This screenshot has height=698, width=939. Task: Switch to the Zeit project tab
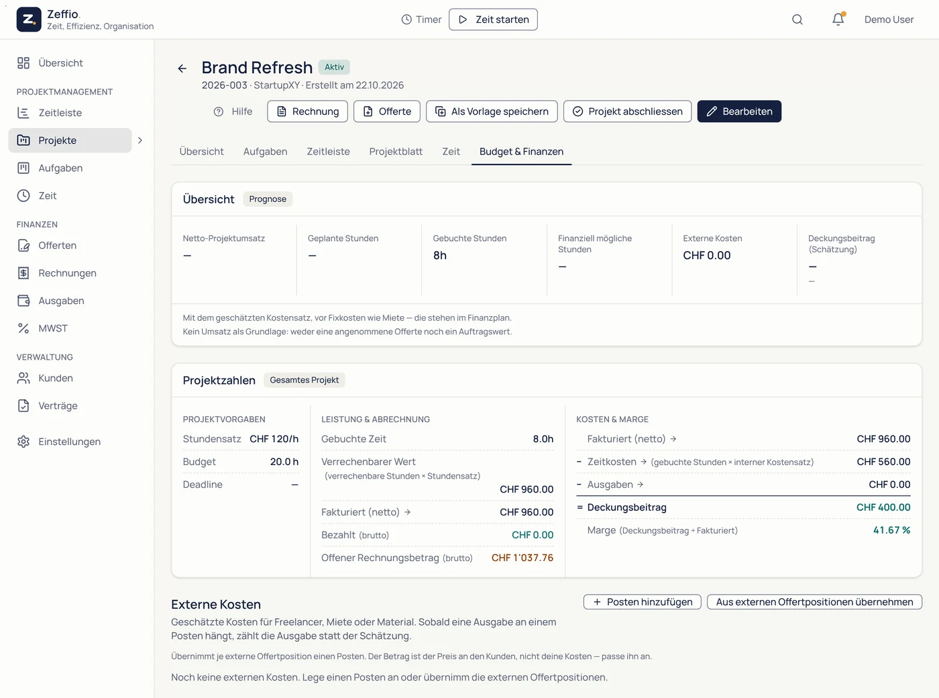pos(451,152)
